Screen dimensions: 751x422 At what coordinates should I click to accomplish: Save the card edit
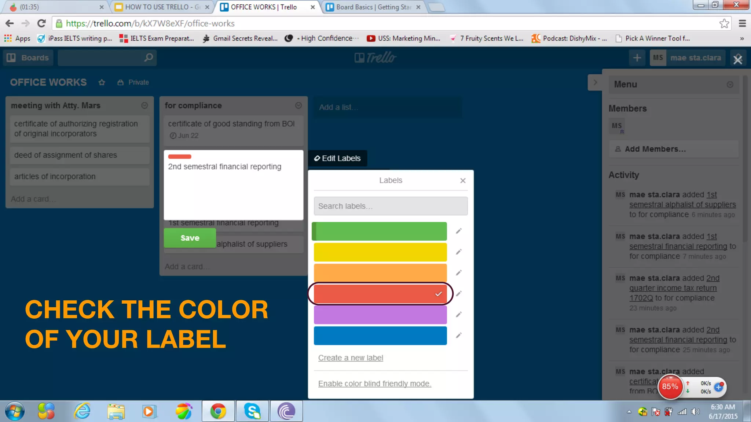(x=190, y=238)
